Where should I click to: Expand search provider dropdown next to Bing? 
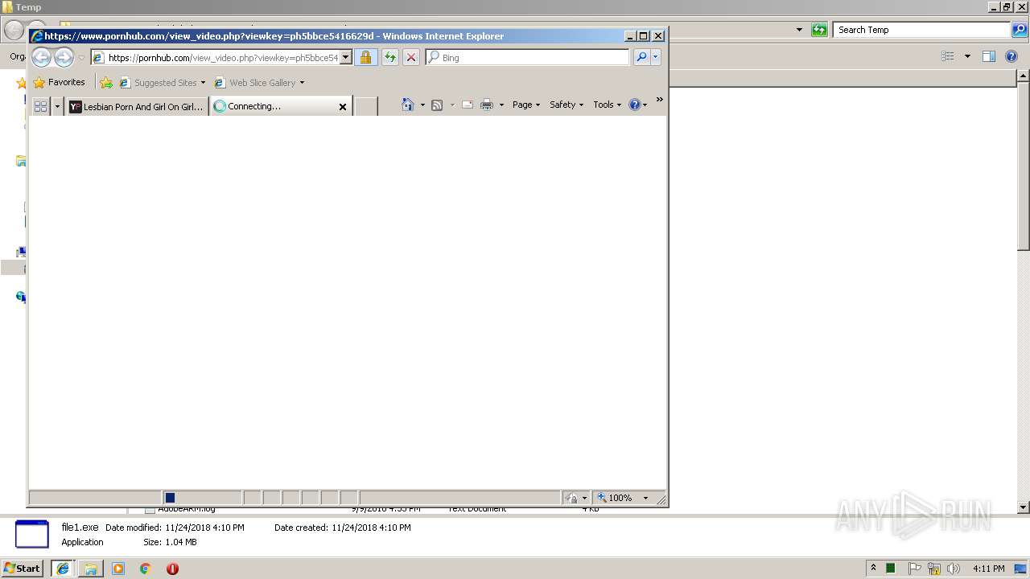tap(656, 57)
